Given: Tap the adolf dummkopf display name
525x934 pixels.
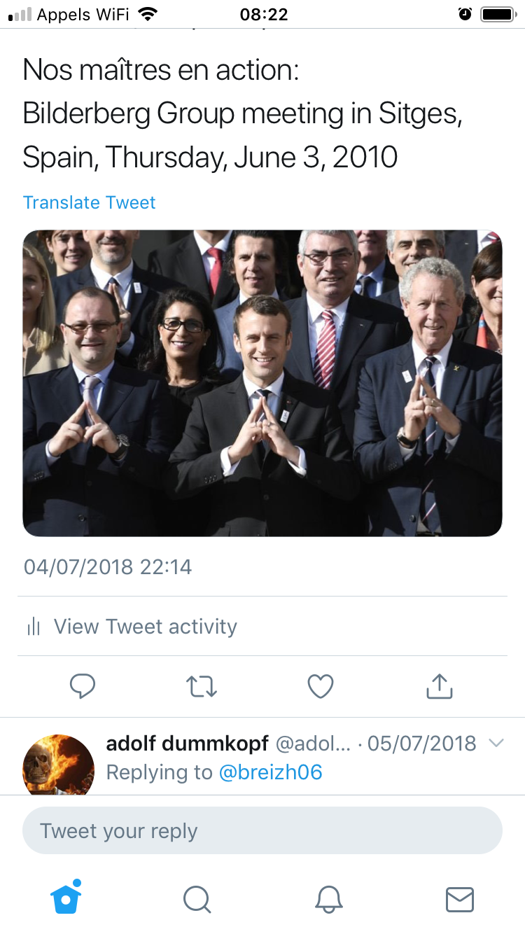Looking at the screenshot, I should pos(187,743).
